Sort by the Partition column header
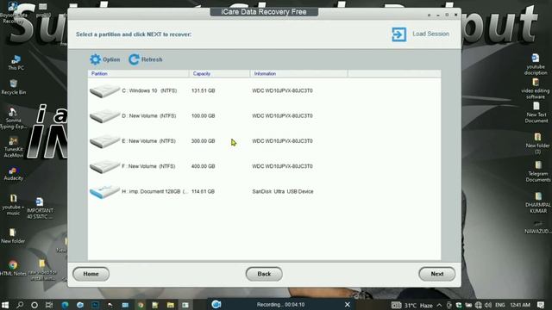 138,73
